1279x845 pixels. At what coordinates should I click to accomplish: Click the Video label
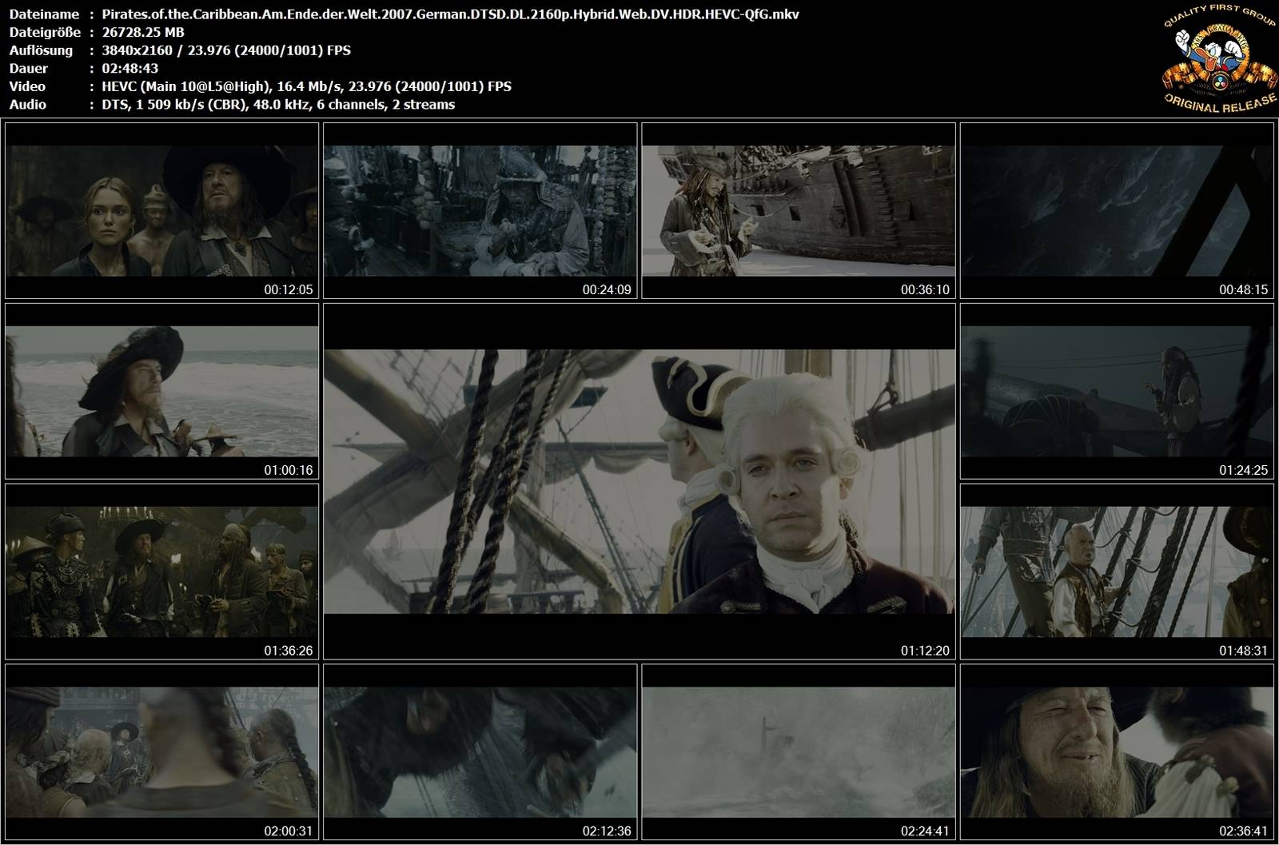(27, 86)
